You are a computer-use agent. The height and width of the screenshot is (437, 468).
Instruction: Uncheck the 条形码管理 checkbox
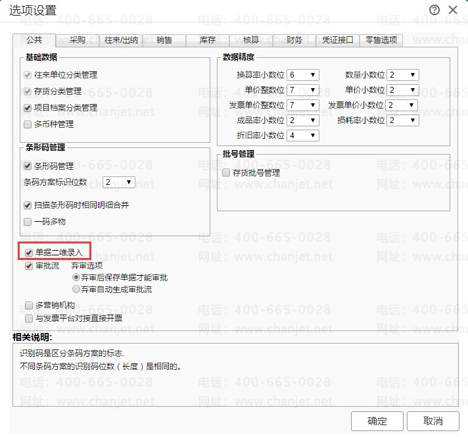click(x=28, y=167)
